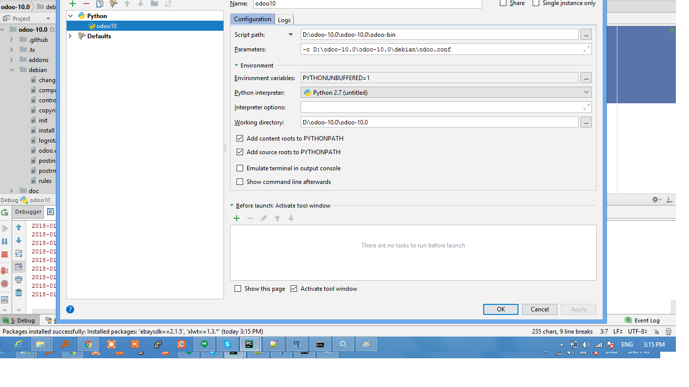Viewport: 689px width, 387px height.
Task: Open the dialog help question mark
Action: click(70, 309)
